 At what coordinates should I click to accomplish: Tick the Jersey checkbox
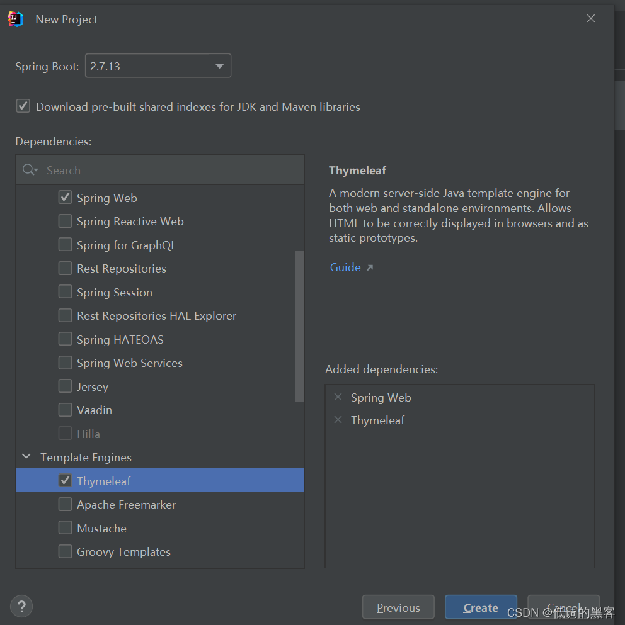[65, 386]
